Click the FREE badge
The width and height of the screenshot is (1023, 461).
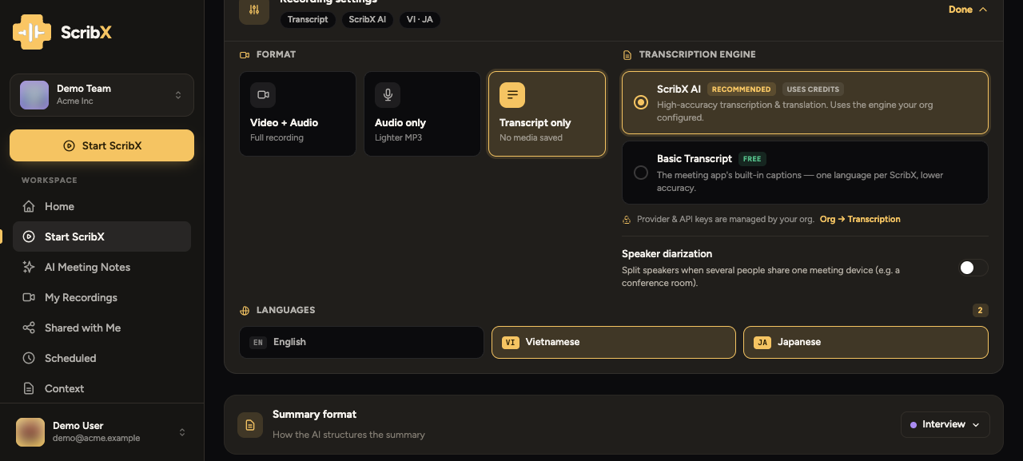coord(752,159)
